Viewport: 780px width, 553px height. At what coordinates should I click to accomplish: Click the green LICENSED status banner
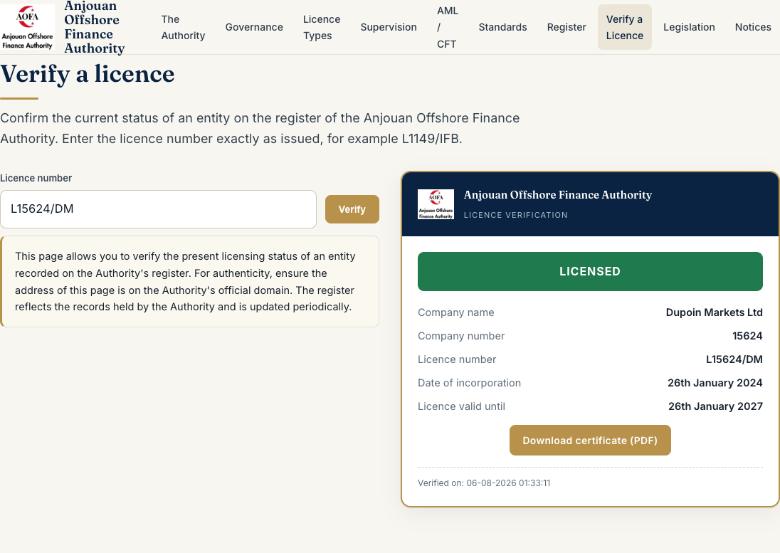590,272
